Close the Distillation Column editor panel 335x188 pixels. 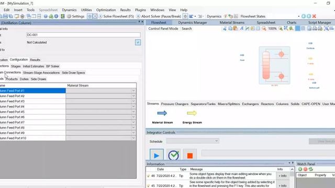click(143, 22)
